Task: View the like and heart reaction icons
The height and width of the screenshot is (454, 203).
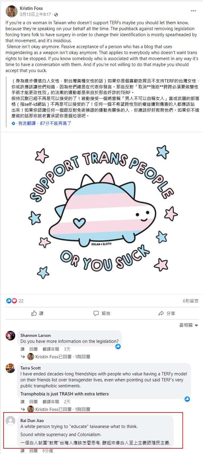Action: click(12, 301)
